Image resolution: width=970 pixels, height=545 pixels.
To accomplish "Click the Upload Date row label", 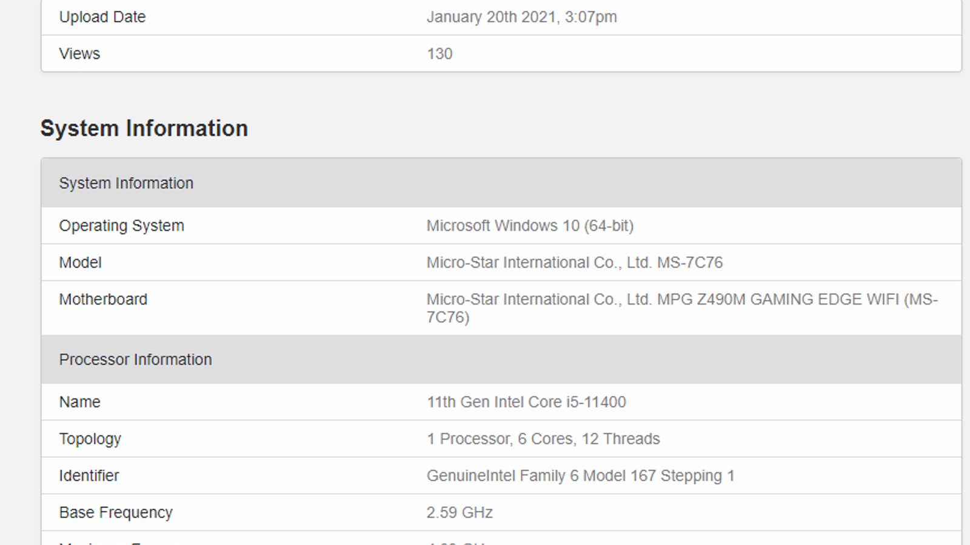I will [102, 17].
